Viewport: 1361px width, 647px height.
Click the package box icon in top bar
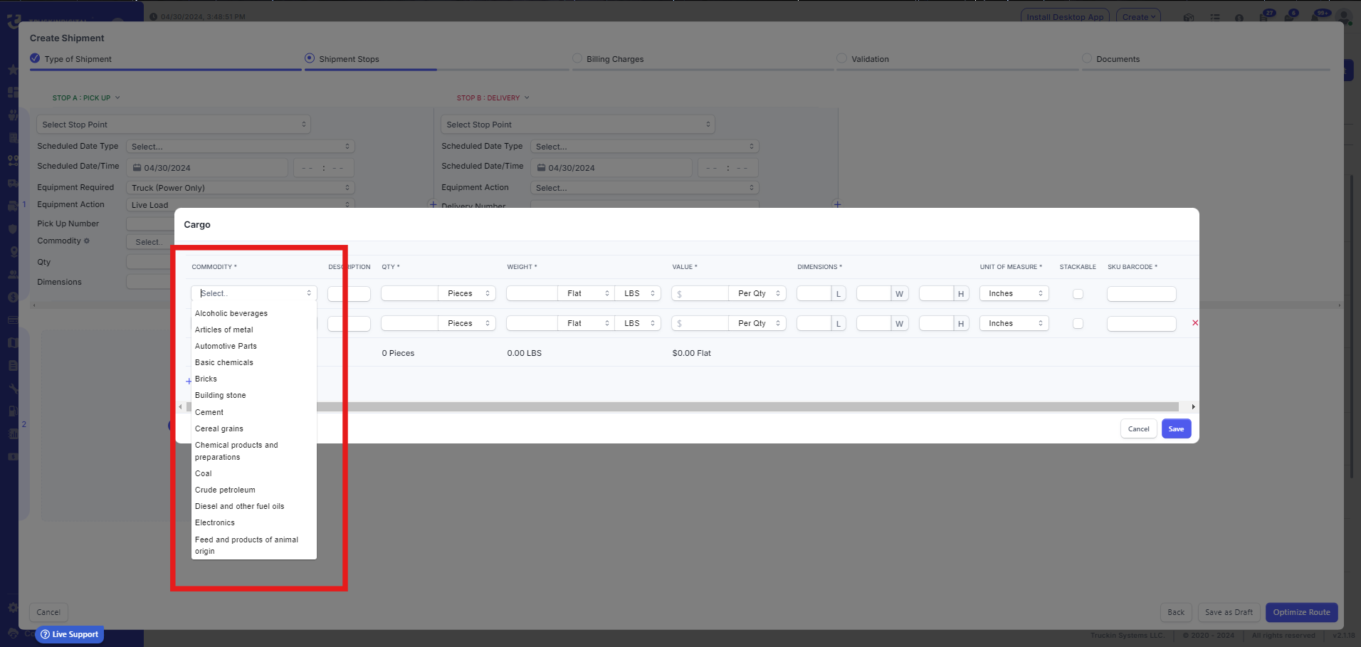1188,17
